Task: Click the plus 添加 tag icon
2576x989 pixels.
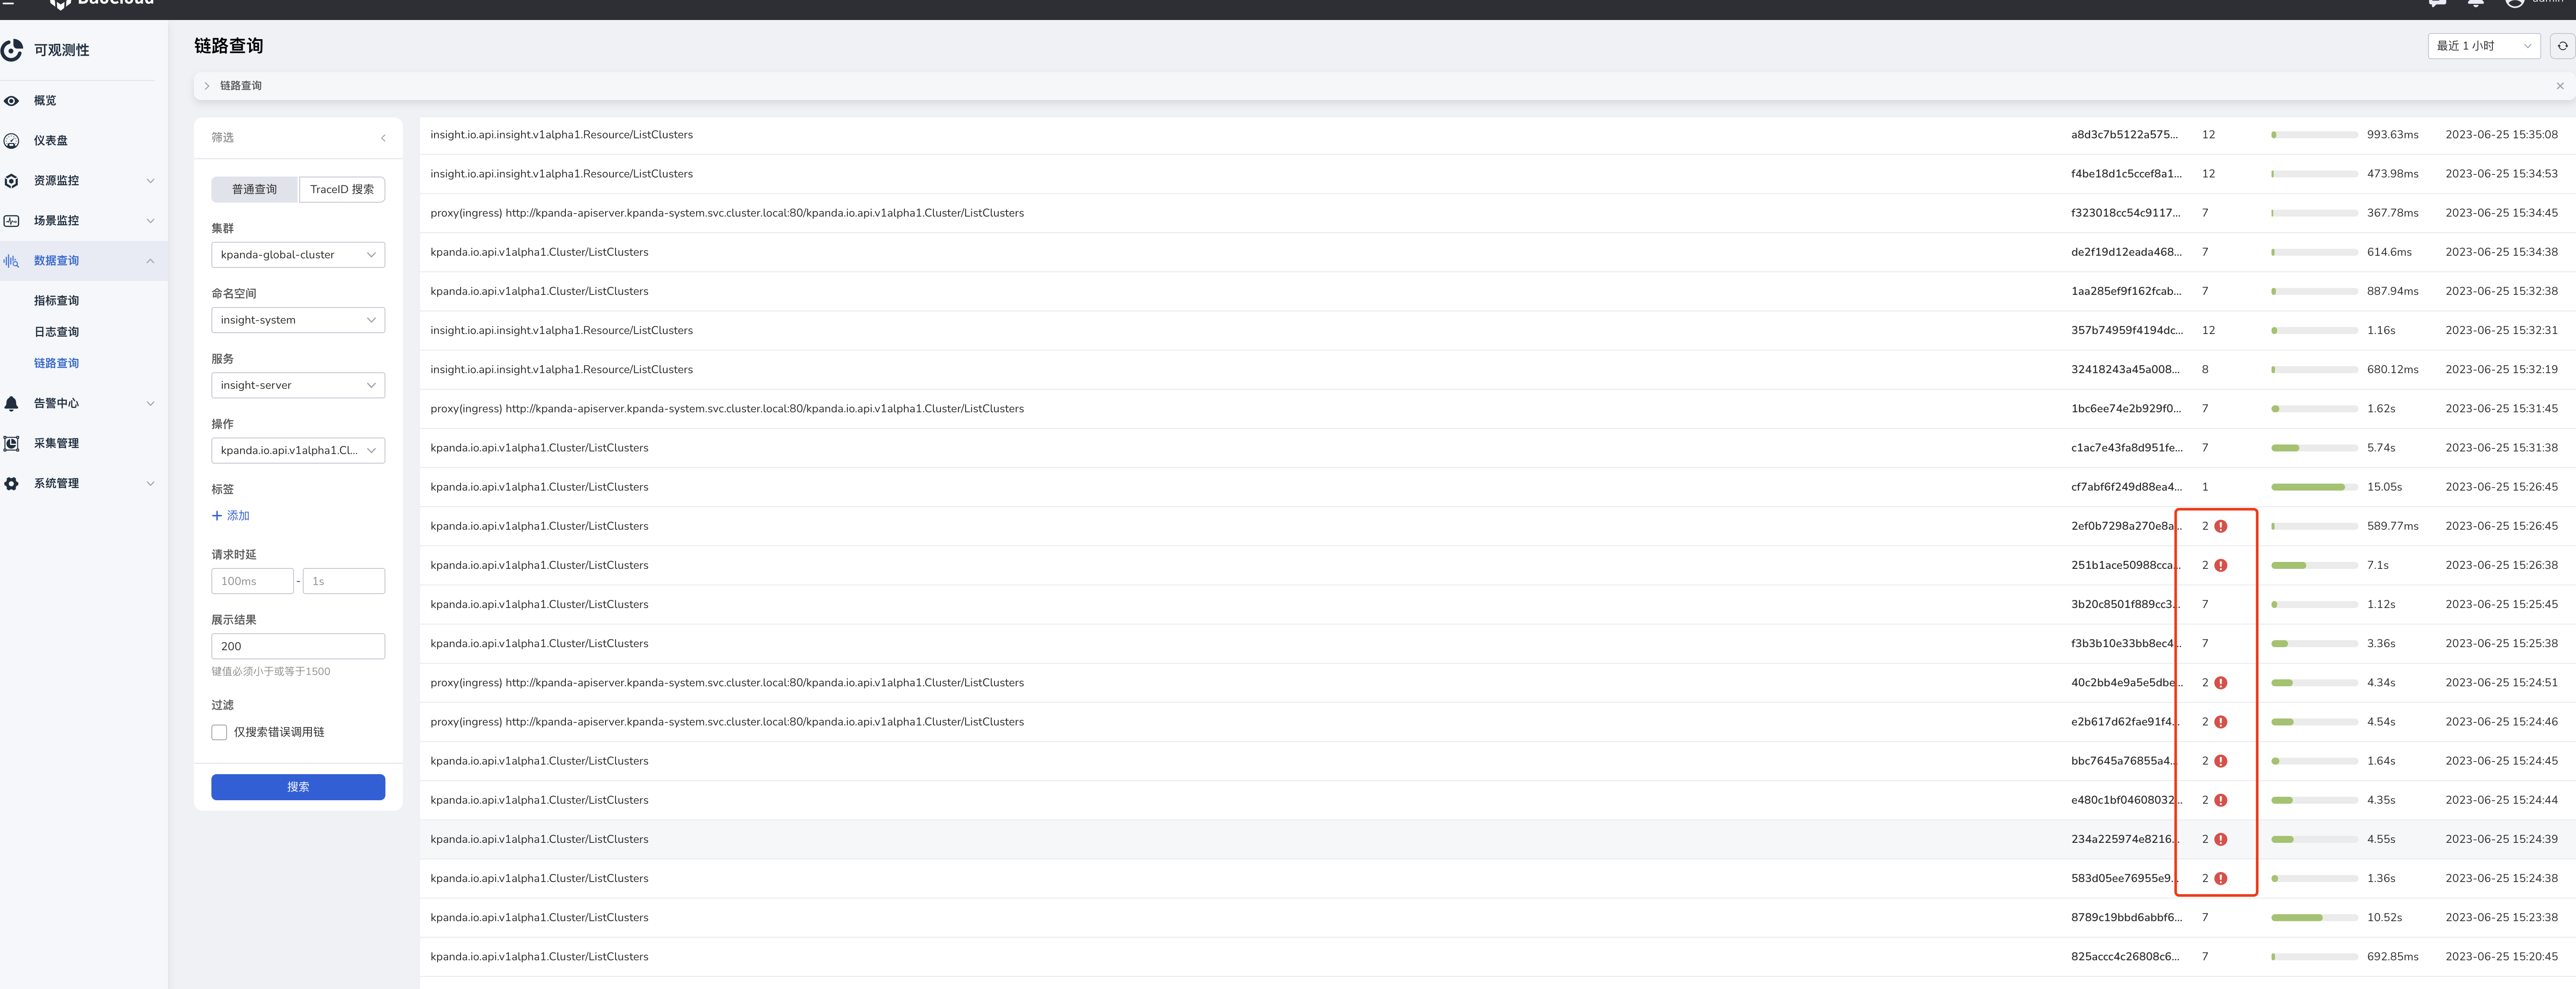Action: coord(217,516)
